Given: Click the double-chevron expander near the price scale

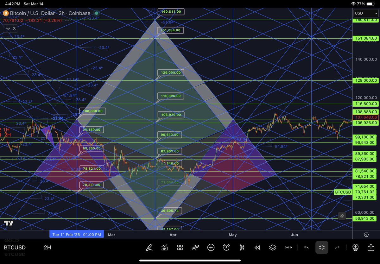Looking at the screenshot, I should [x=342, y=216].
